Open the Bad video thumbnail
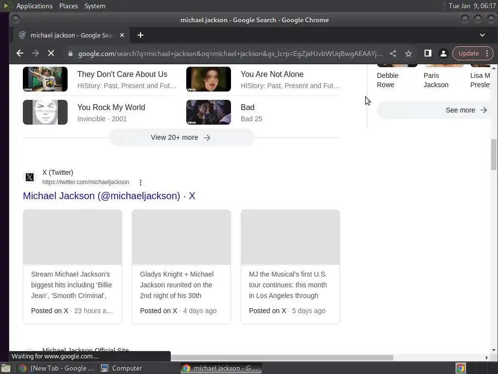This screenshot has width=498, height=374. click(x=208, y=112)
